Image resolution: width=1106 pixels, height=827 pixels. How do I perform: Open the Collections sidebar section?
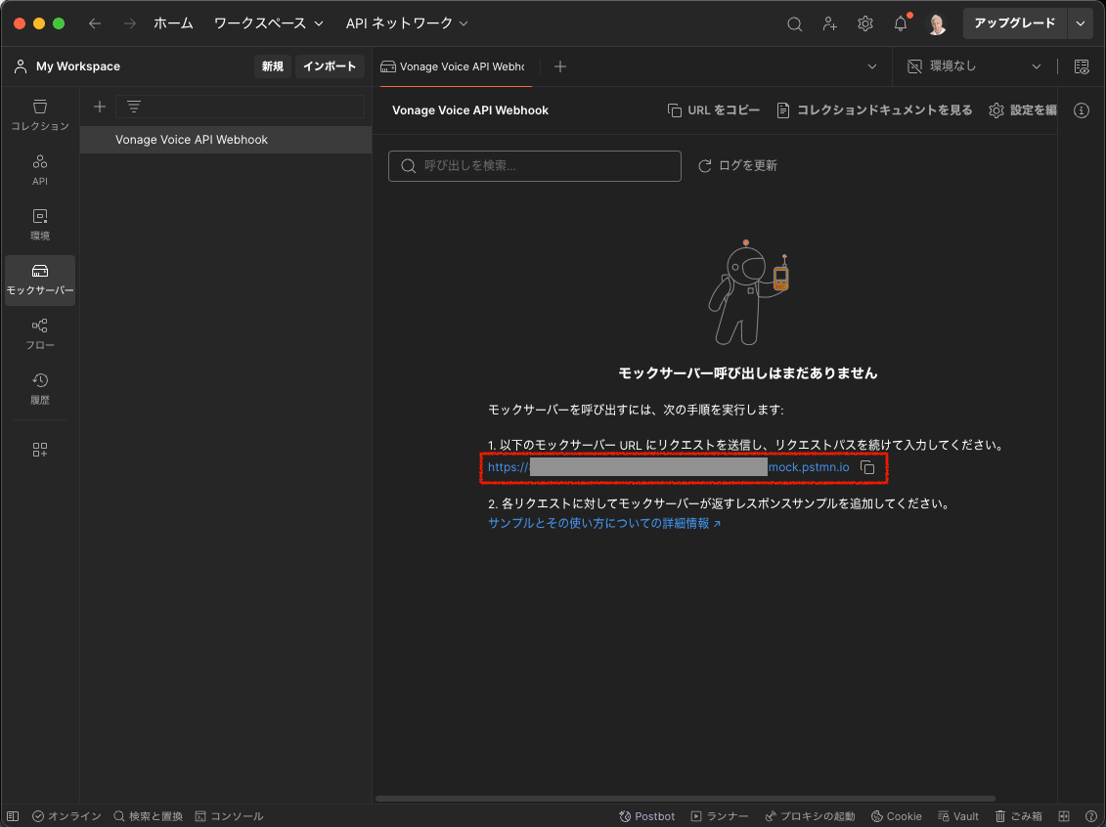click(x=39, y=115)
